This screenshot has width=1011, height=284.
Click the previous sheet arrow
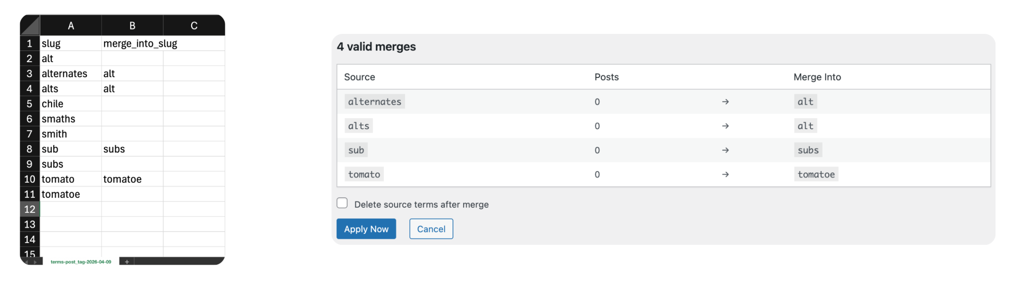tap(26, 262)
